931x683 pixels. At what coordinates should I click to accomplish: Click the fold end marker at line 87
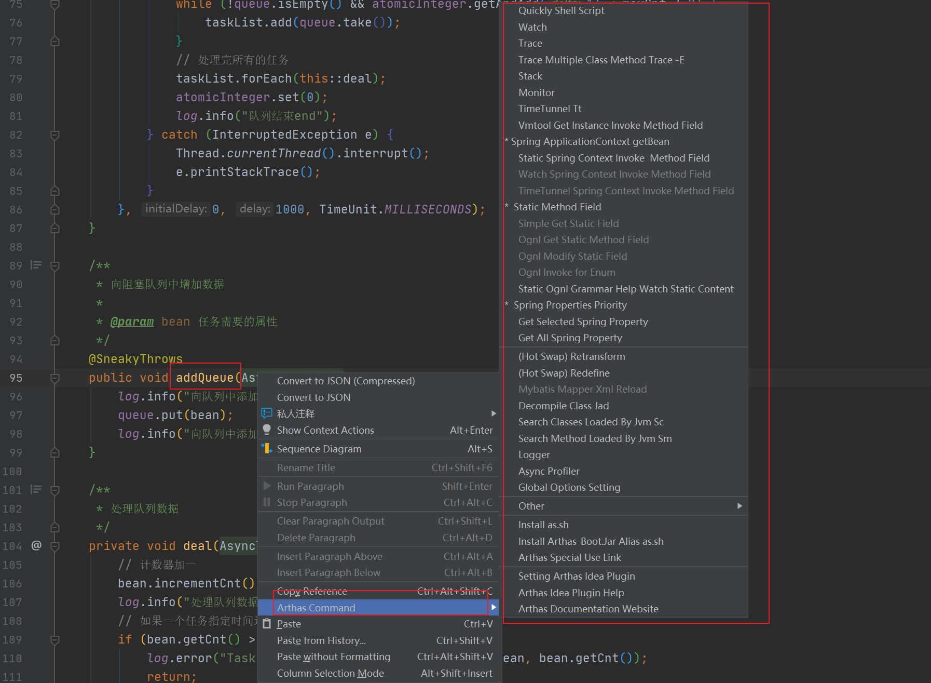click(54, 229)
